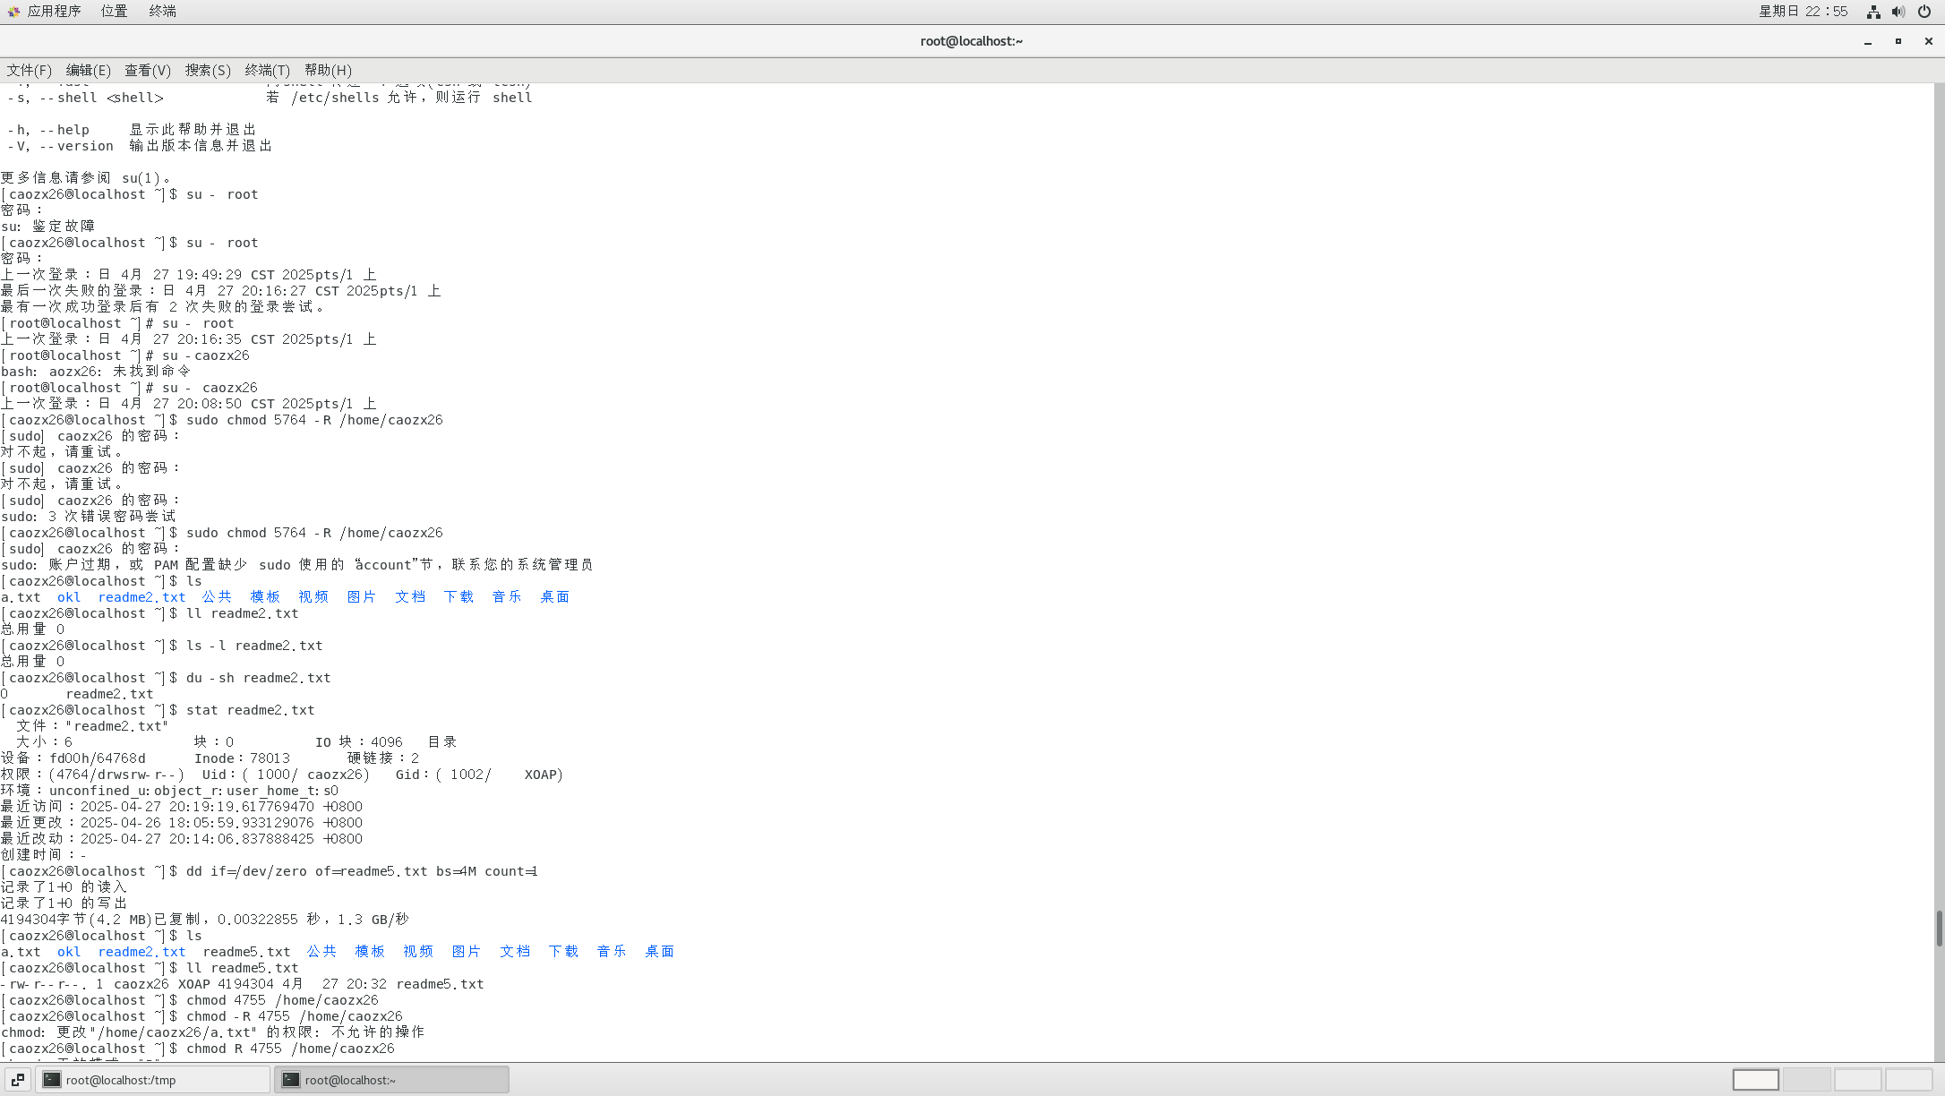Click the show desktop icon in taskbar
Screen dimensions: 1945x1096
[18, 1080]
